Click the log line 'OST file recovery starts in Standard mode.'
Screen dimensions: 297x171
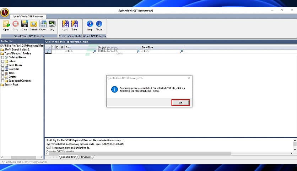pyautogui.click(x=68, y=148)
